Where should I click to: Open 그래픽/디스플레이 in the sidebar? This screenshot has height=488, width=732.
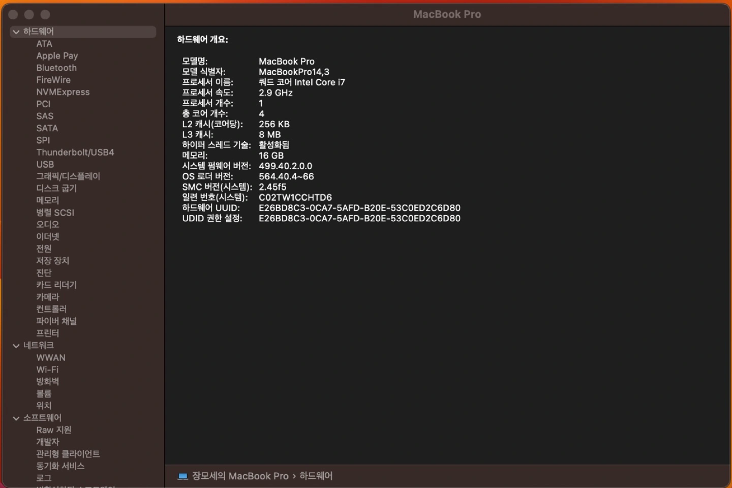click(68, 176)
